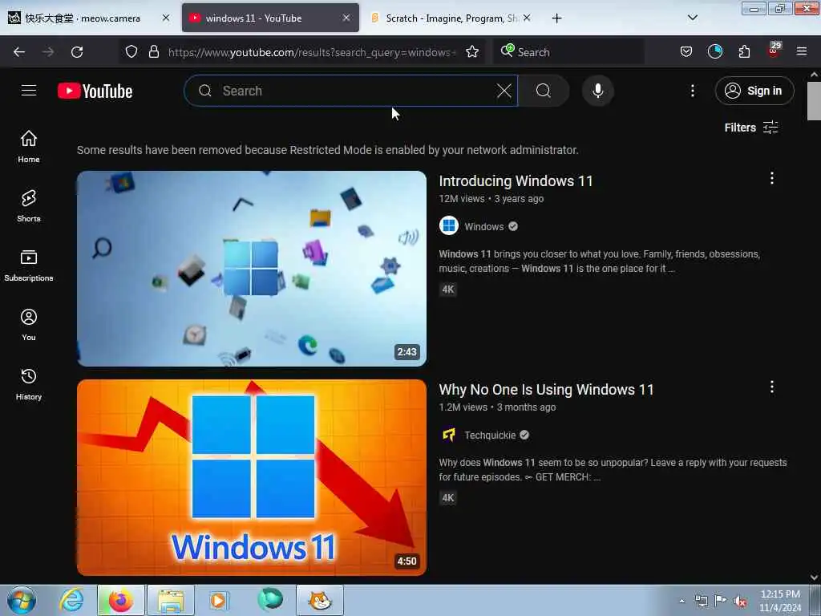Expand the list all tabs chevron
The height and width of the screenshot is (616, 821).
coord(692,18)
